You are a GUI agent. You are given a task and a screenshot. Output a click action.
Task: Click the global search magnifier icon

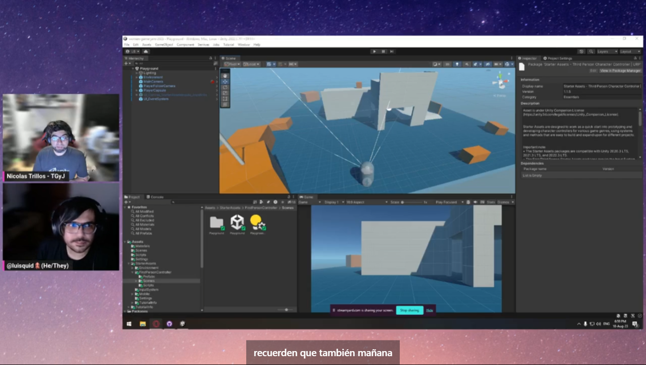pyautogui.click(x=591, y=52)
